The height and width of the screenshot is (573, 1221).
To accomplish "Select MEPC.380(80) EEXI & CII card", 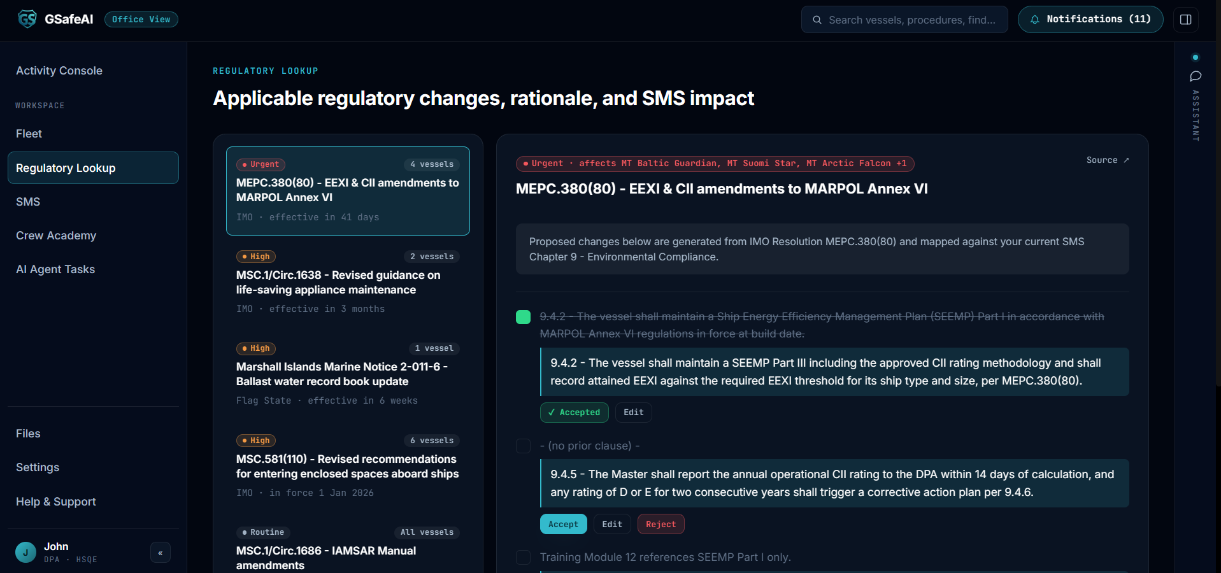I will click(x=348, y=191).
